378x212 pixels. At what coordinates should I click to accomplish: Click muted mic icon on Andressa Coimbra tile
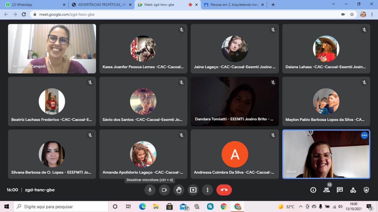[273, 135]
